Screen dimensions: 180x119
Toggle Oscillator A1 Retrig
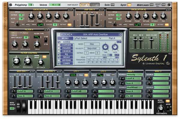point(70,25)
